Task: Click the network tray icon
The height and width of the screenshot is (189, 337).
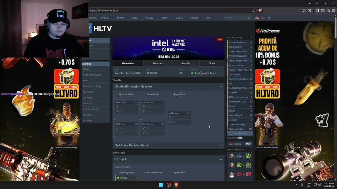Action: [315, 185]
